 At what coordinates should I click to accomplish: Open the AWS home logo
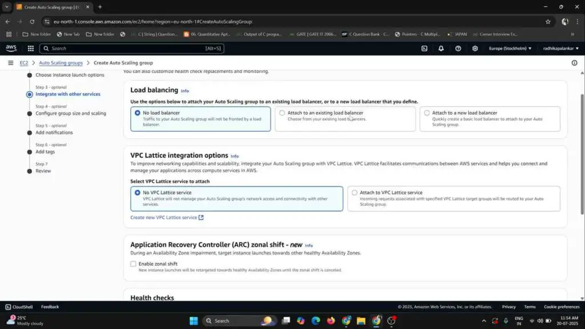coord(11,48)
